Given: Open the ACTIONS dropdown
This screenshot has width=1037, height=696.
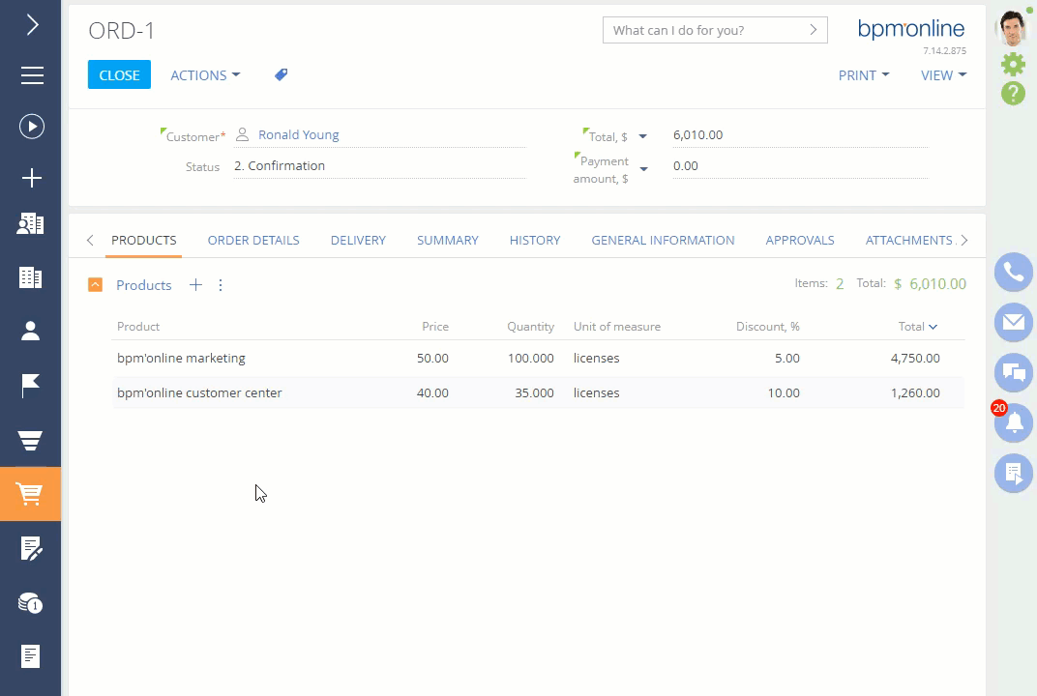Looking at the screenshot, I should click(205, 75).
